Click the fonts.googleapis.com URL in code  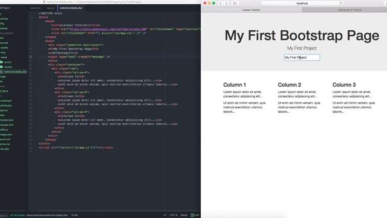108,29
